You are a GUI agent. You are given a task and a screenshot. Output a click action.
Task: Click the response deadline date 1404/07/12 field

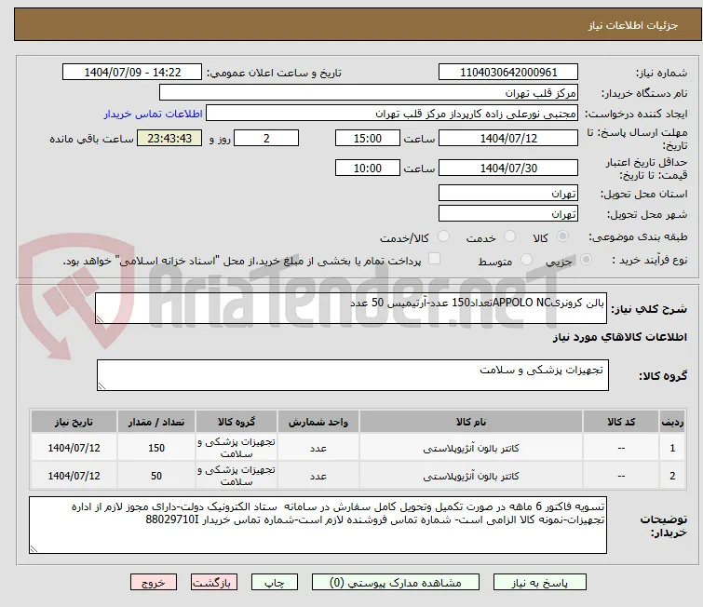click(508, 138)
